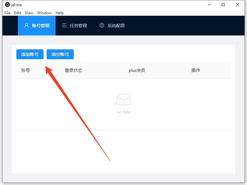Click the 操作 column header
This screenshot has width=247, height=185.
196,70
